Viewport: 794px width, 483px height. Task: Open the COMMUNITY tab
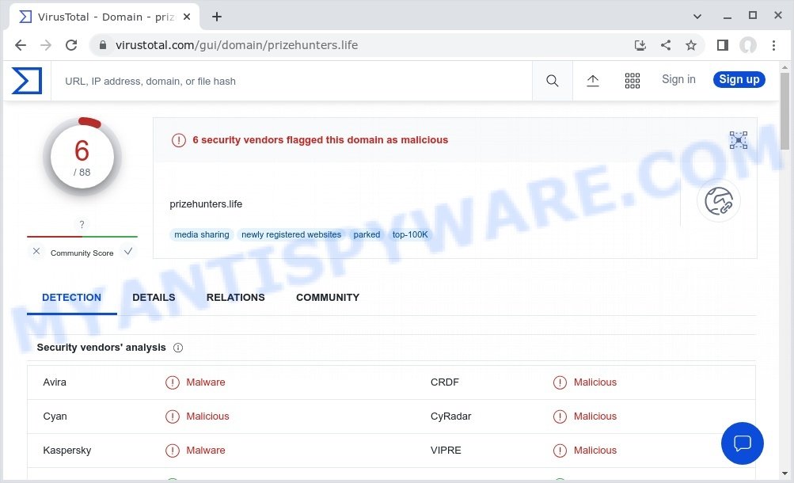(x=328, y=298)
